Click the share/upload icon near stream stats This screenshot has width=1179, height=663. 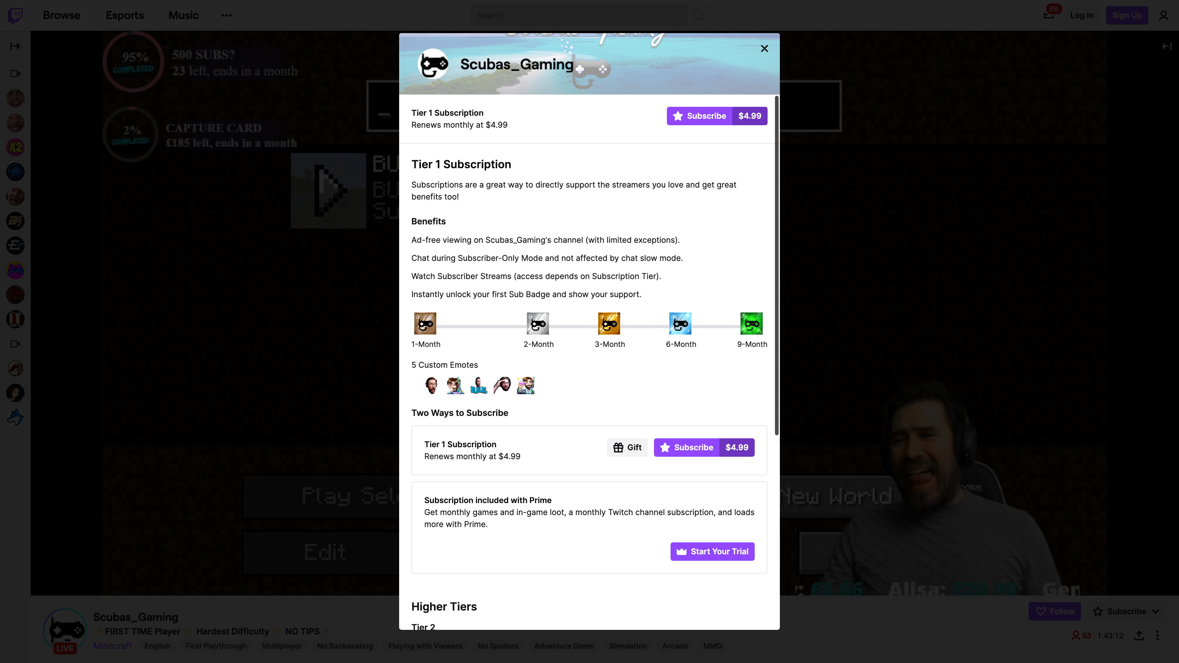pos(1139,636)
